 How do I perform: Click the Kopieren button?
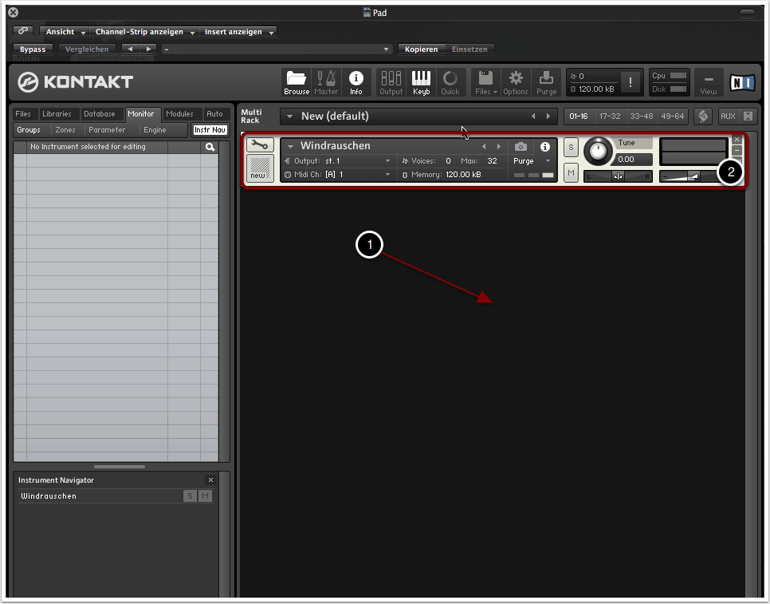[x=421, y=49]
